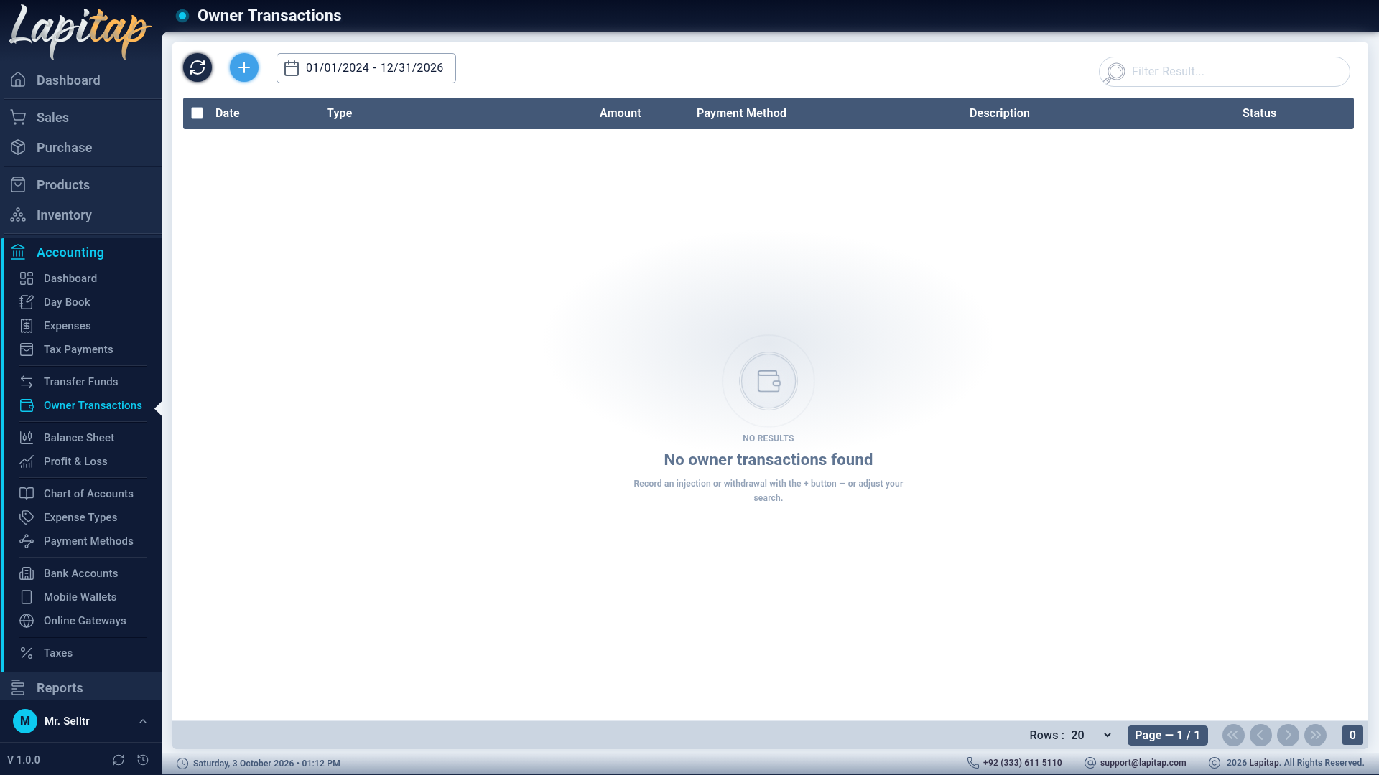The height and width of the screenshot is (775, 1379).
Task: Focus the Filter Result search field
Action: coord(1225,72)
